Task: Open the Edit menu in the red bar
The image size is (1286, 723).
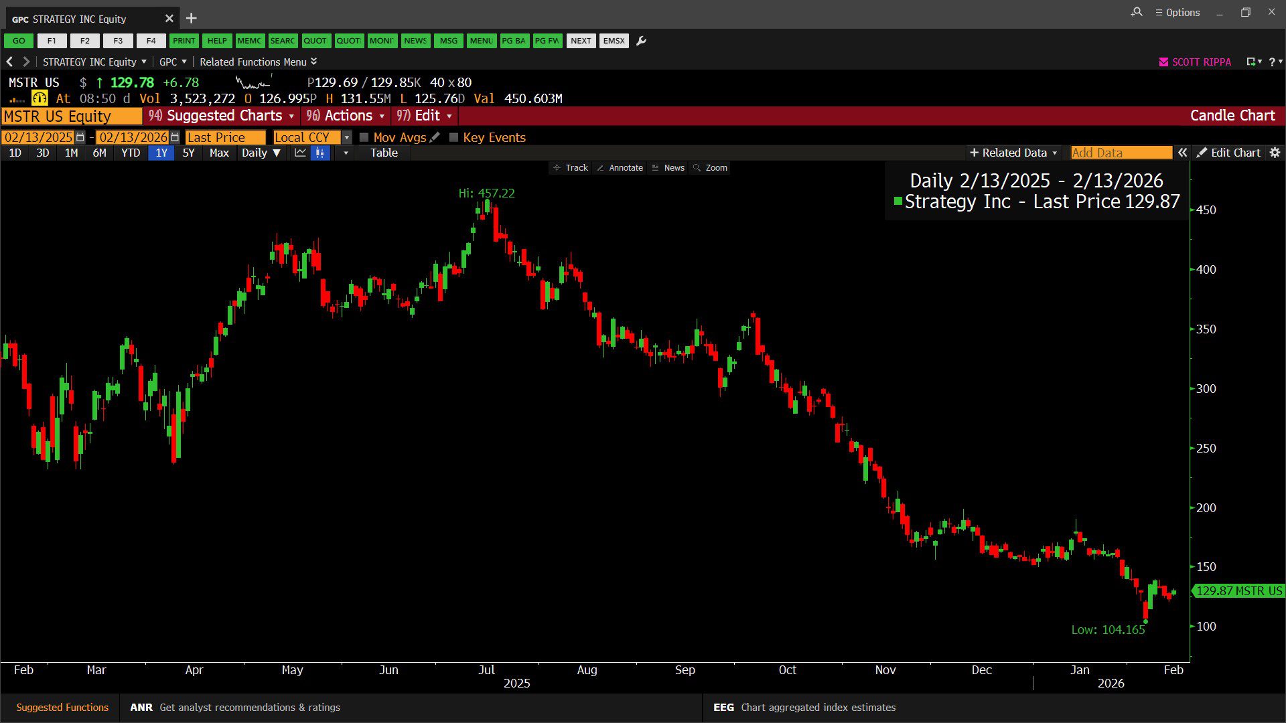Action: 424,116
